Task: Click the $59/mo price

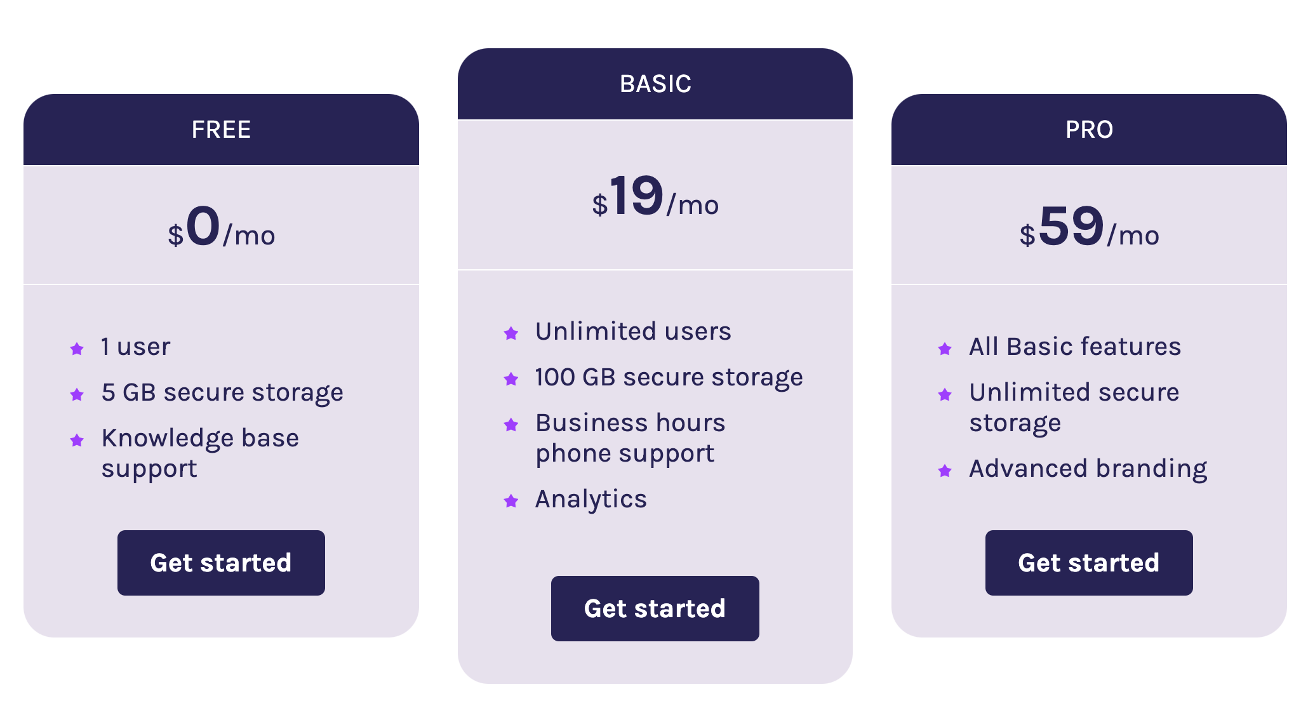Action: 1089,229
